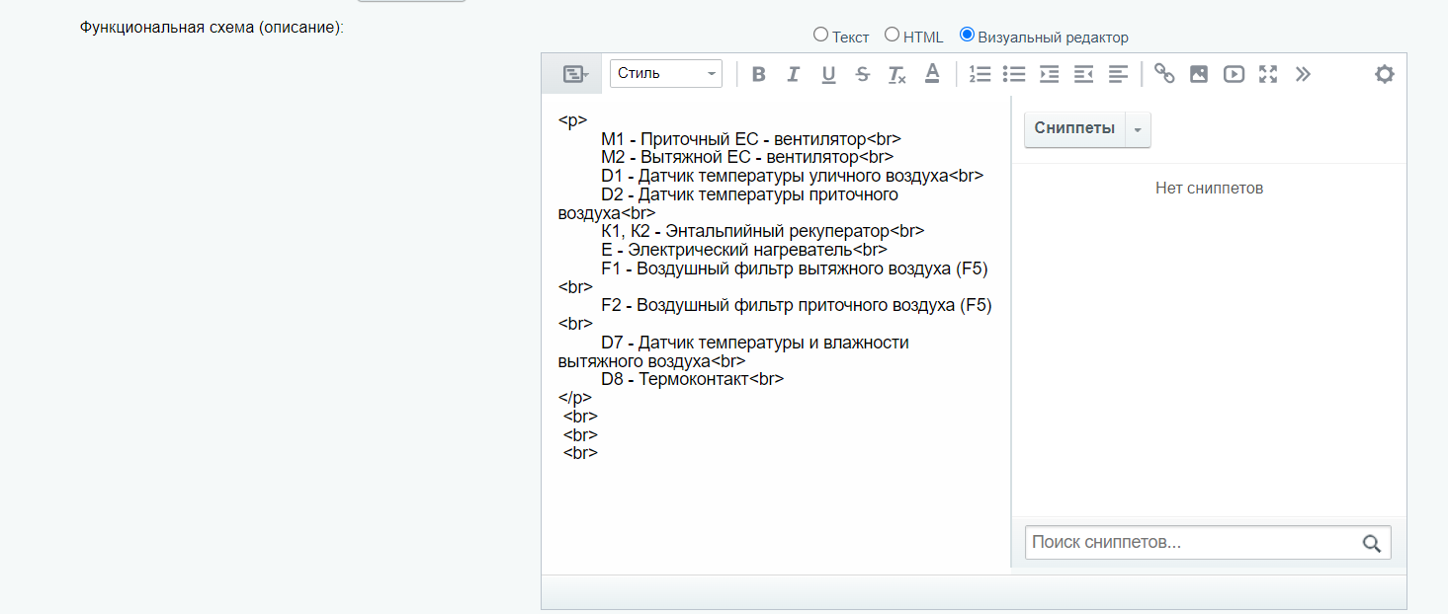
Task: Increase paragraph indent
Action: (x=1049, y=74)
